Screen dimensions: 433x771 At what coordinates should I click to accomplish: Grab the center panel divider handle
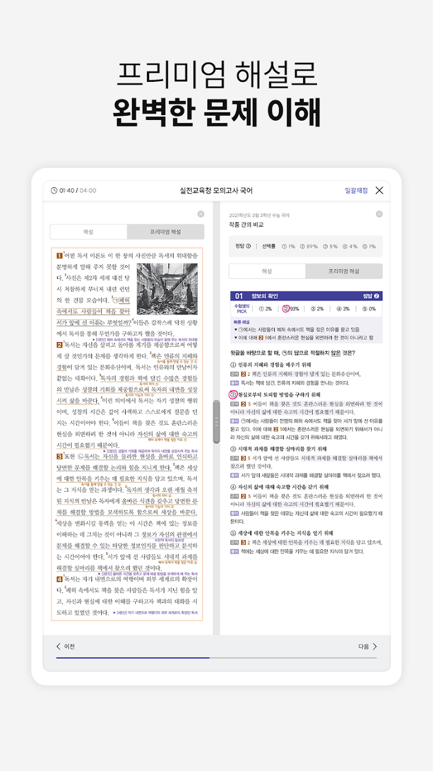tap(216, 421)
